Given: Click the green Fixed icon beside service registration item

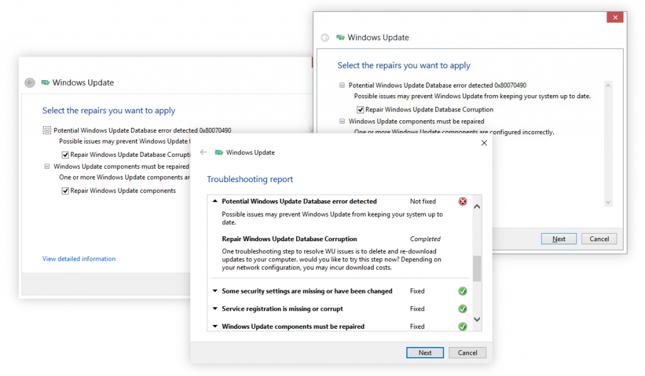Looking at the screenshot, I should click(x=462, y=309).
